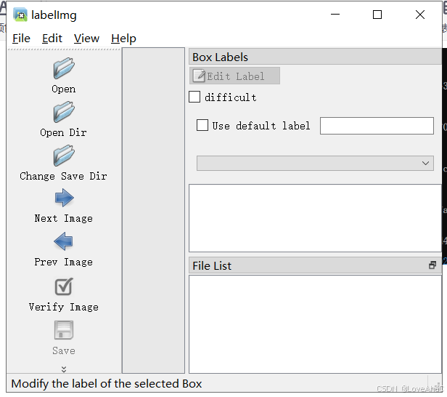Click the labelImg app icon in title bar

pyautogui.click(x=20, y=15)
